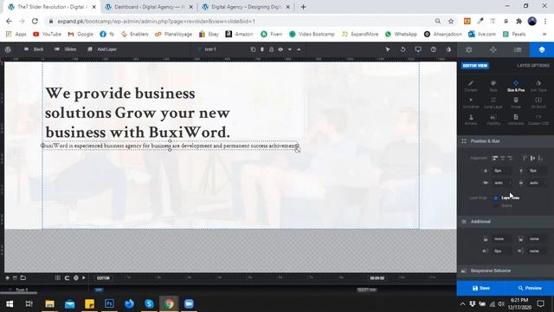Align layer vertically bottom
Screen dimensions: 554x312
click(x=540, y=158)
